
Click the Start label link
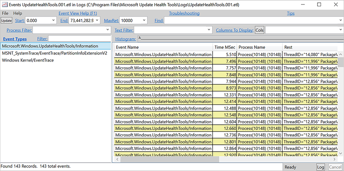pos(20,21)
